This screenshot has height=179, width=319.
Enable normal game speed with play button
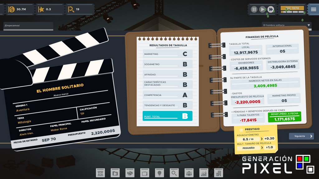point(262,9)
